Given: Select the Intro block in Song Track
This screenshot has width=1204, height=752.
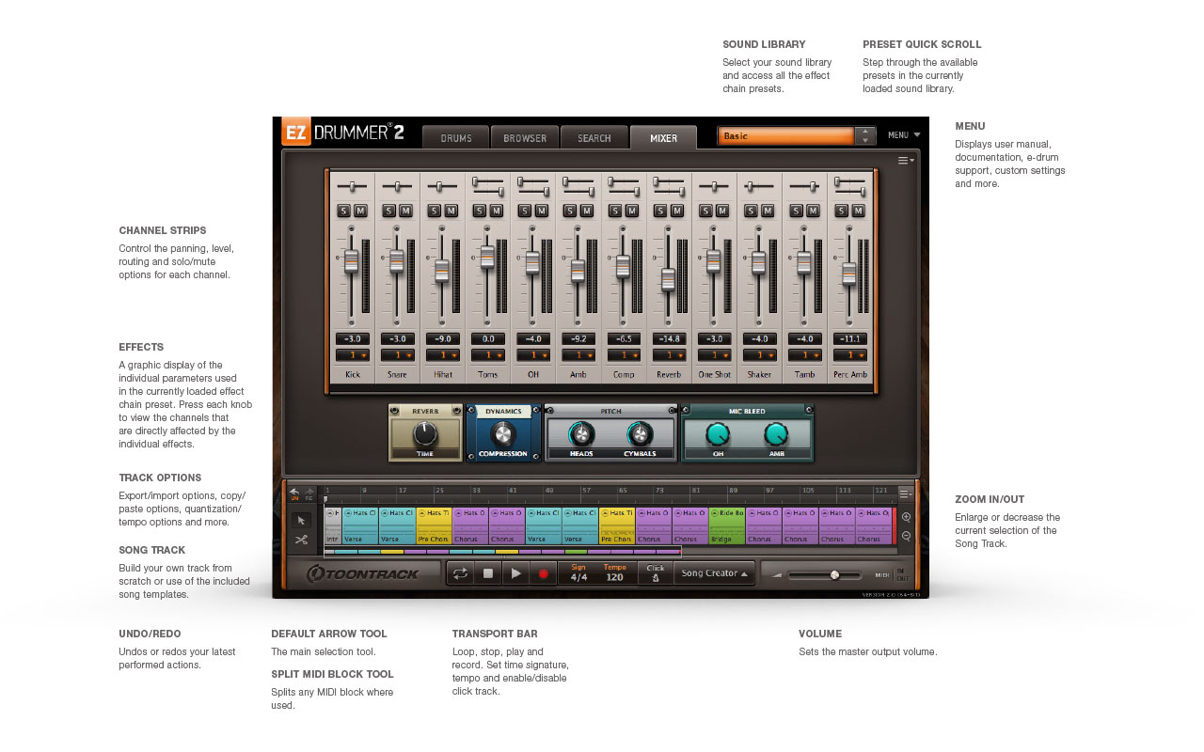Looking at the screenshot, I should (332, 525).
